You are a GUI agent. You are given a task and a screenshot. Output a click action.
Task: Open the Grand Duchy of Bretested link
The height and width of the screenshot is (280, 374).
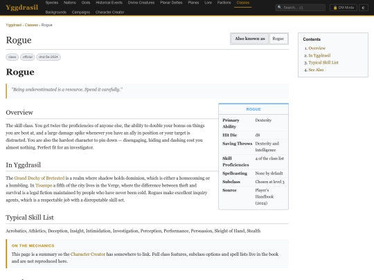tap(39, 178)
